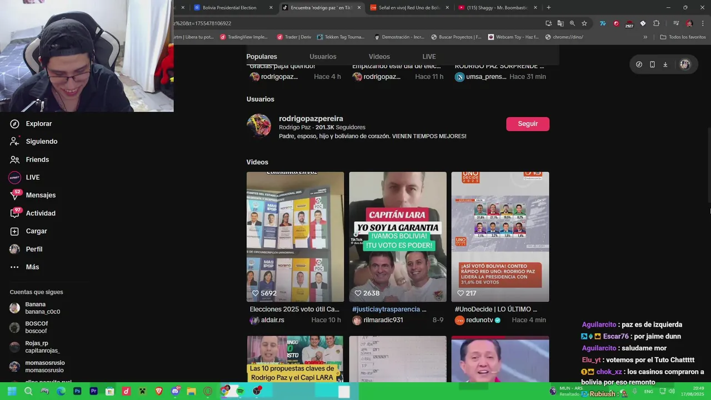Open TikTok profile avatar menu top right

pyautogui.click(x=685, y=64)
